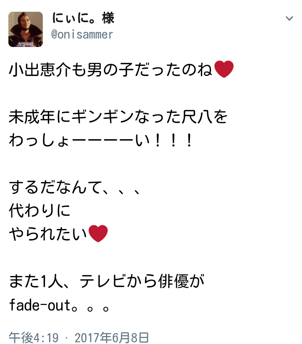Open the tweet options chevron menu
This screenshot has height=344, width=302.
pos(289,18)
